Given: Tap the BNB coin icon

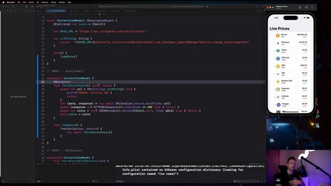Looking at the screenshot, I should coord(278,66).
